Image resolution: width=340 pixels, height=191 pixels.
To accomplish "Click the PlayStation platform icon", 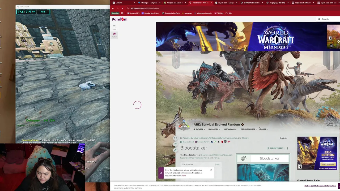I will 218,142.
